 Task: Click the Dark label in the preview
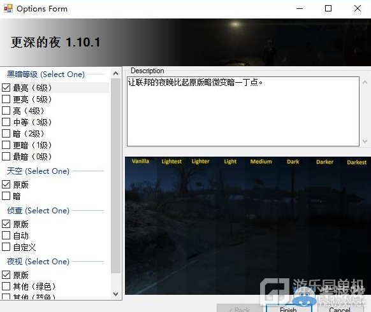(293, 162)
